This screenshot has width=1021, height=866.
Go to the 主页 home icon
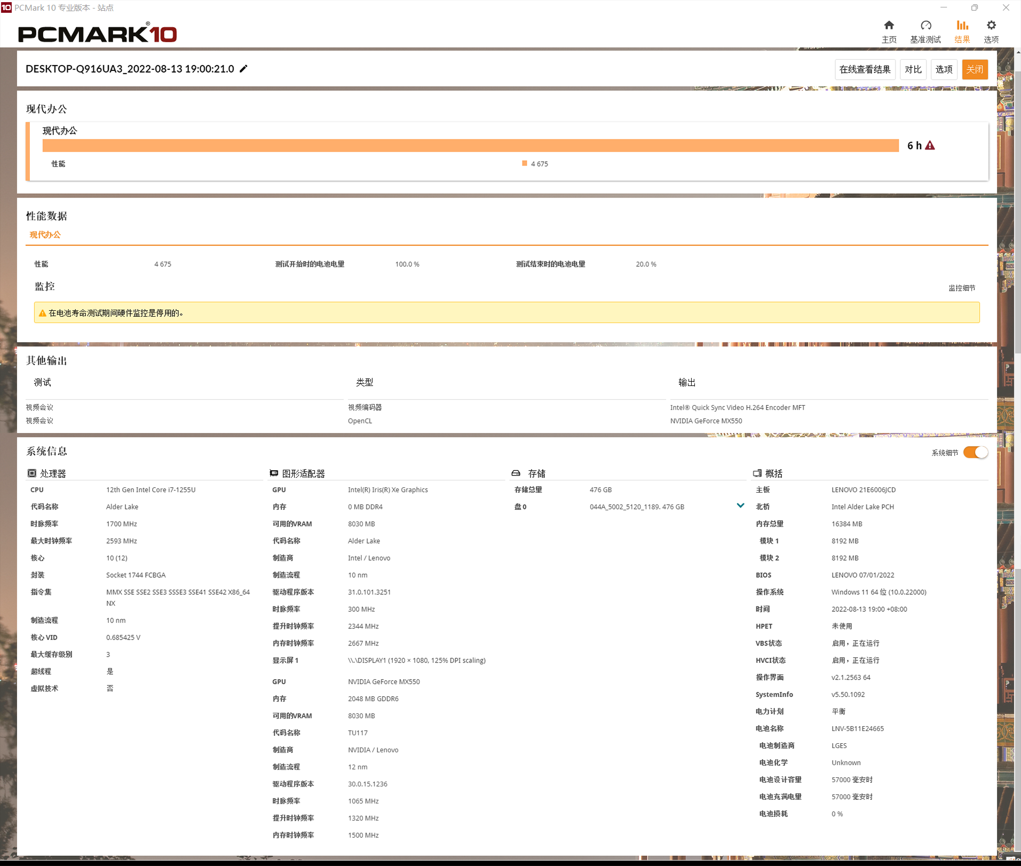coord(889,25)
